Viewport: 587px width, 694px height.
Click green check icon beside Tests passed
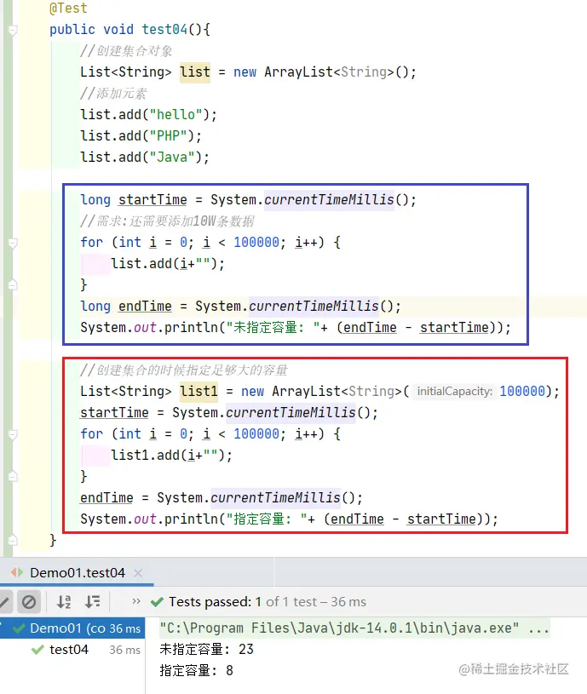point(157,602)
